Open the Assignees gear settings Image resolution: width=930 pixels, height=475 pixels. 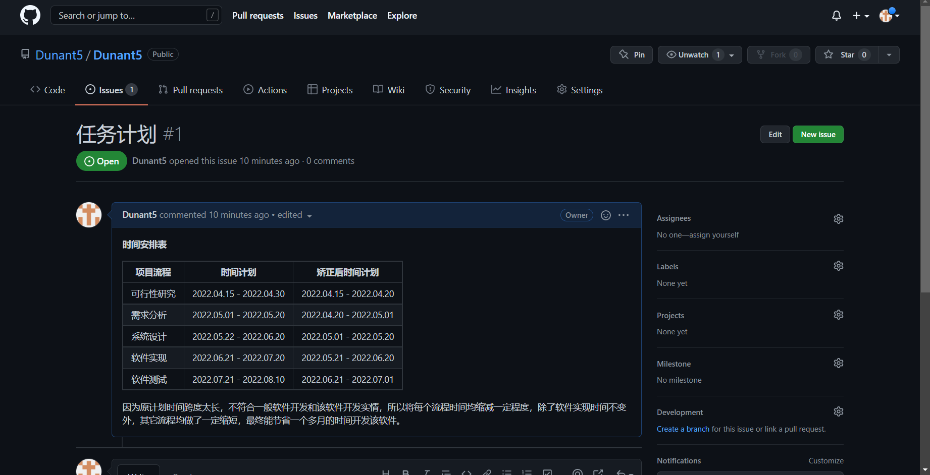coord(839,219)
